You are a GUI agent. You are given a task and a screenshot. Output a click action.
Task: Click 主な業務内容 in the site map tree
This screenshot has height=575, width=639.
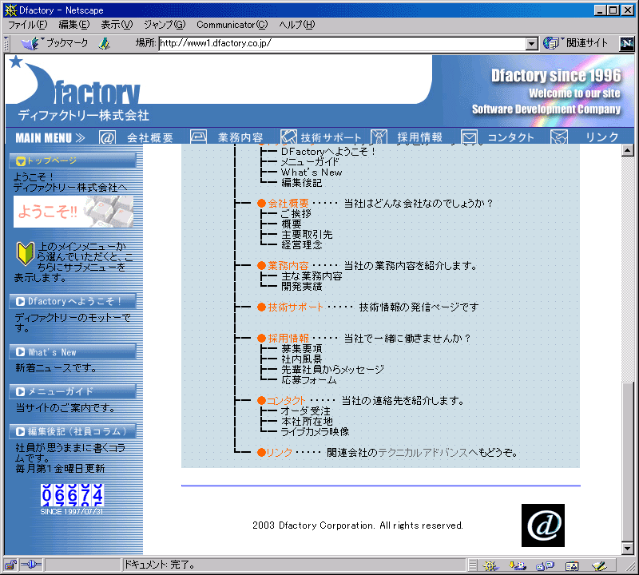coord(312,276)
